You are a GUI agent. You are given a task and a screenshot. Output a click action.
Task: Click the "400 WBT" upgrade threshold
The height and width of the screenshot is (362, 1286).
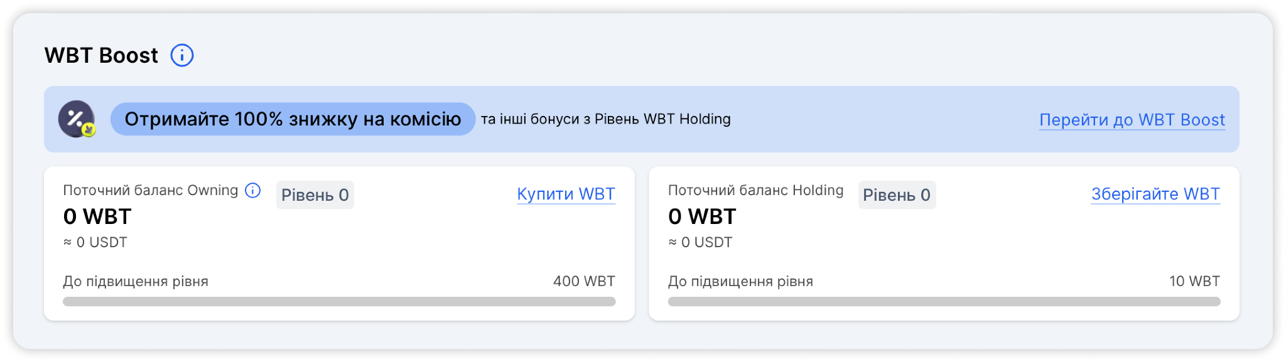click(x=584, y=281)
